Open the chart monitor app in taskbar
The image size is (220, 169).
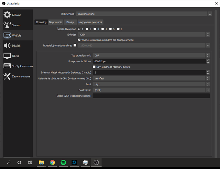(x=85, y=162)
